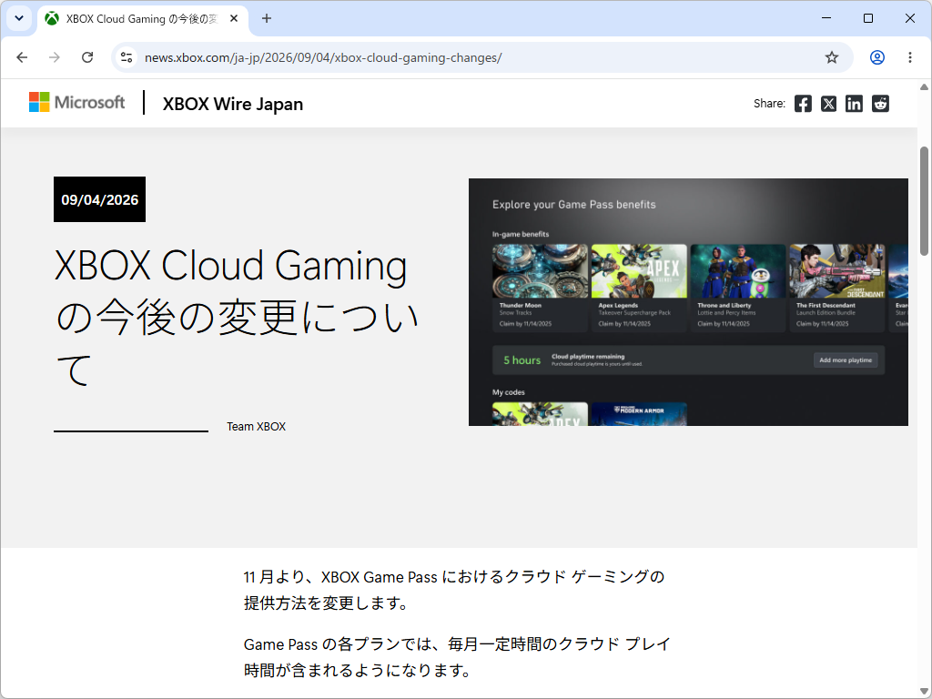The image size is (932, 699).
Task: Select the XBOX Cloud Gaming tab
Action: click(x=143, y=19)
